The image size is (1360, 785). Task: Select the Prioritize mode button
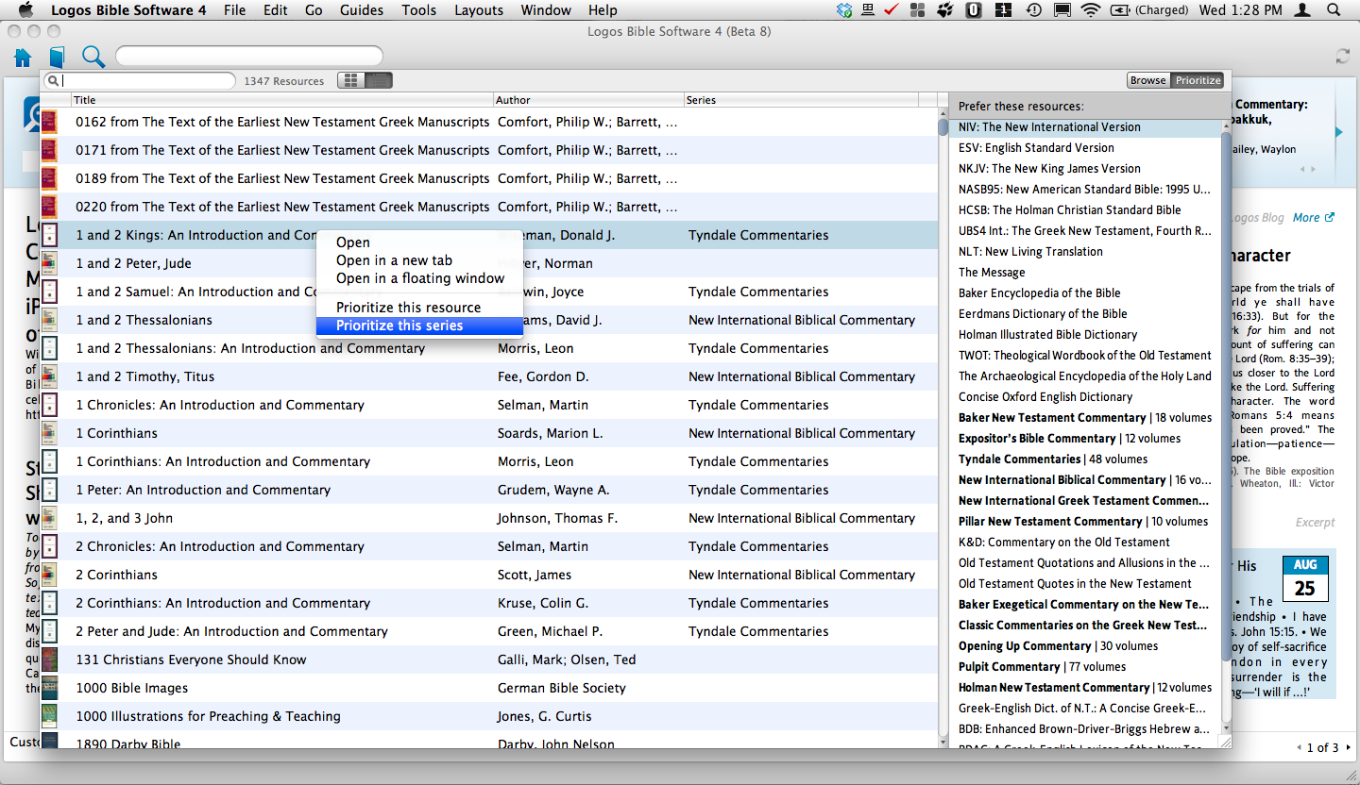pos(1198,80)
